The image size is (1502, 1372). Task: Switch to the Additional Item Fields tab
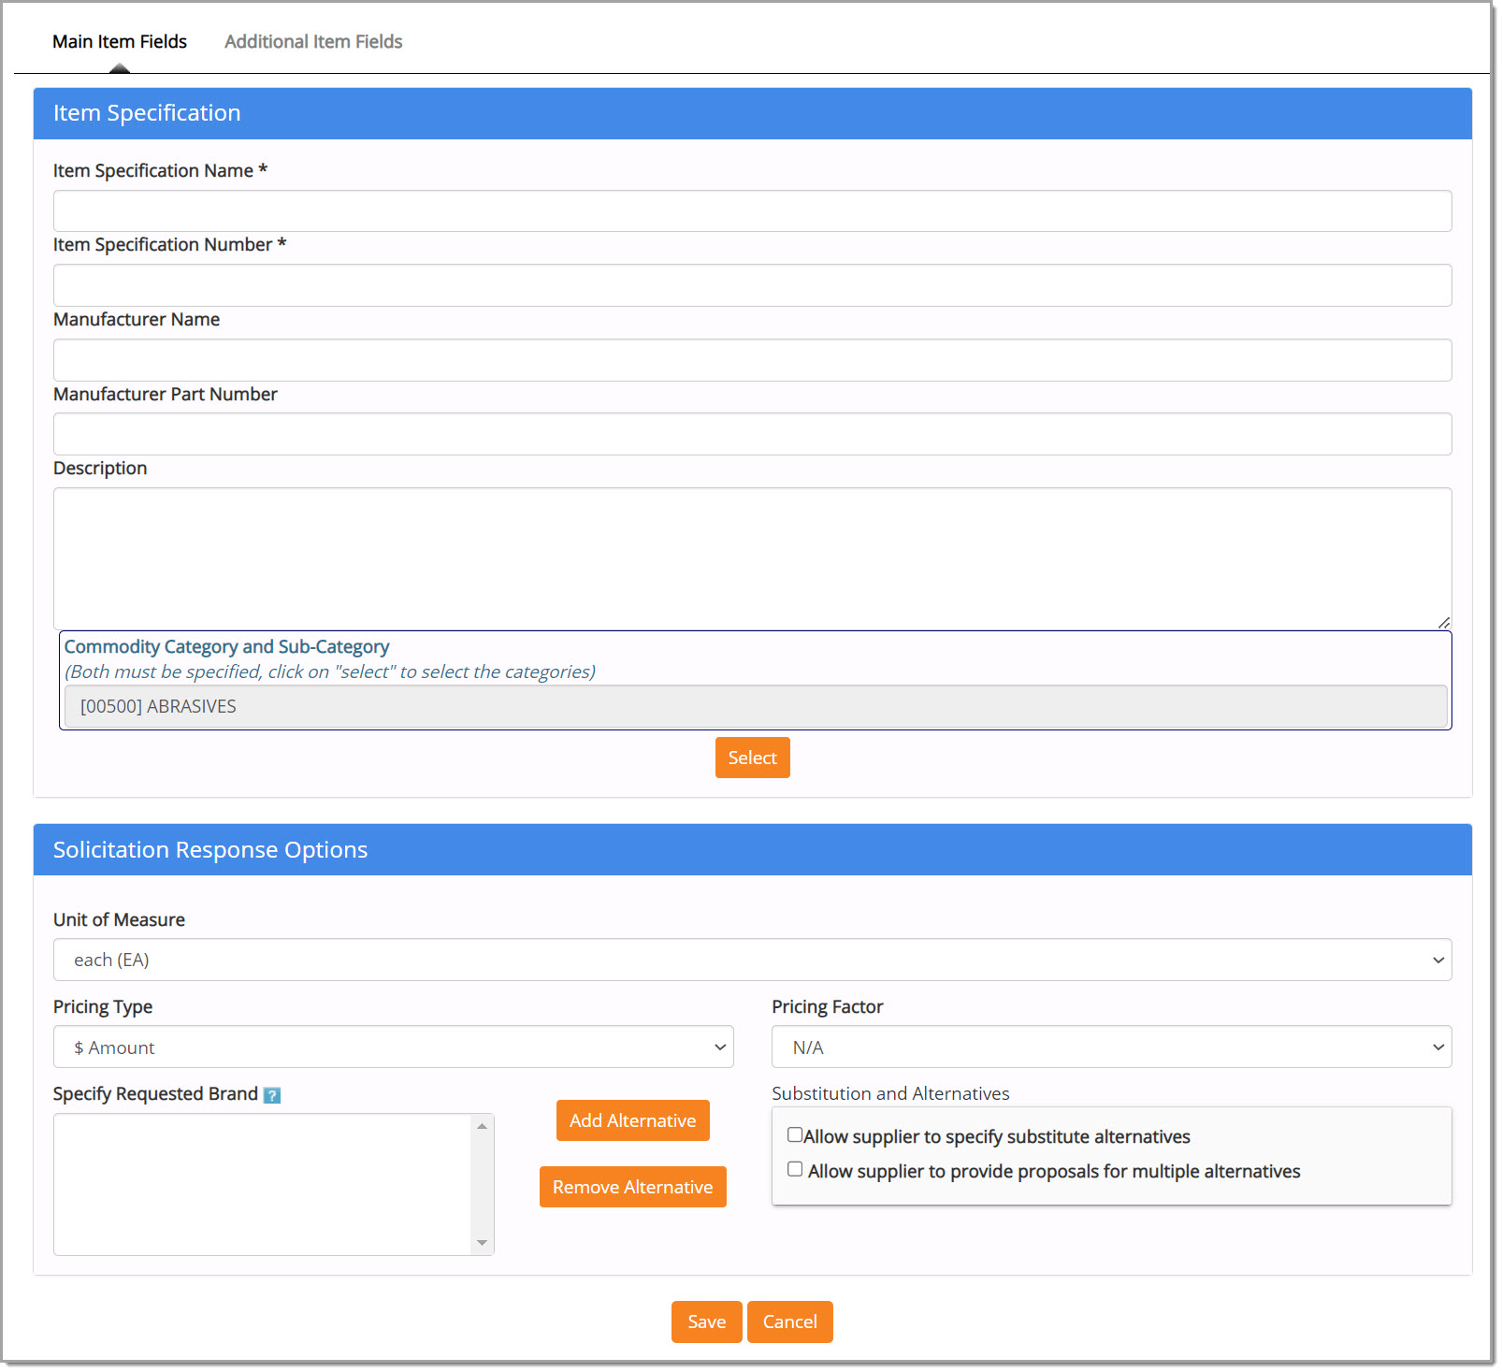312,41
